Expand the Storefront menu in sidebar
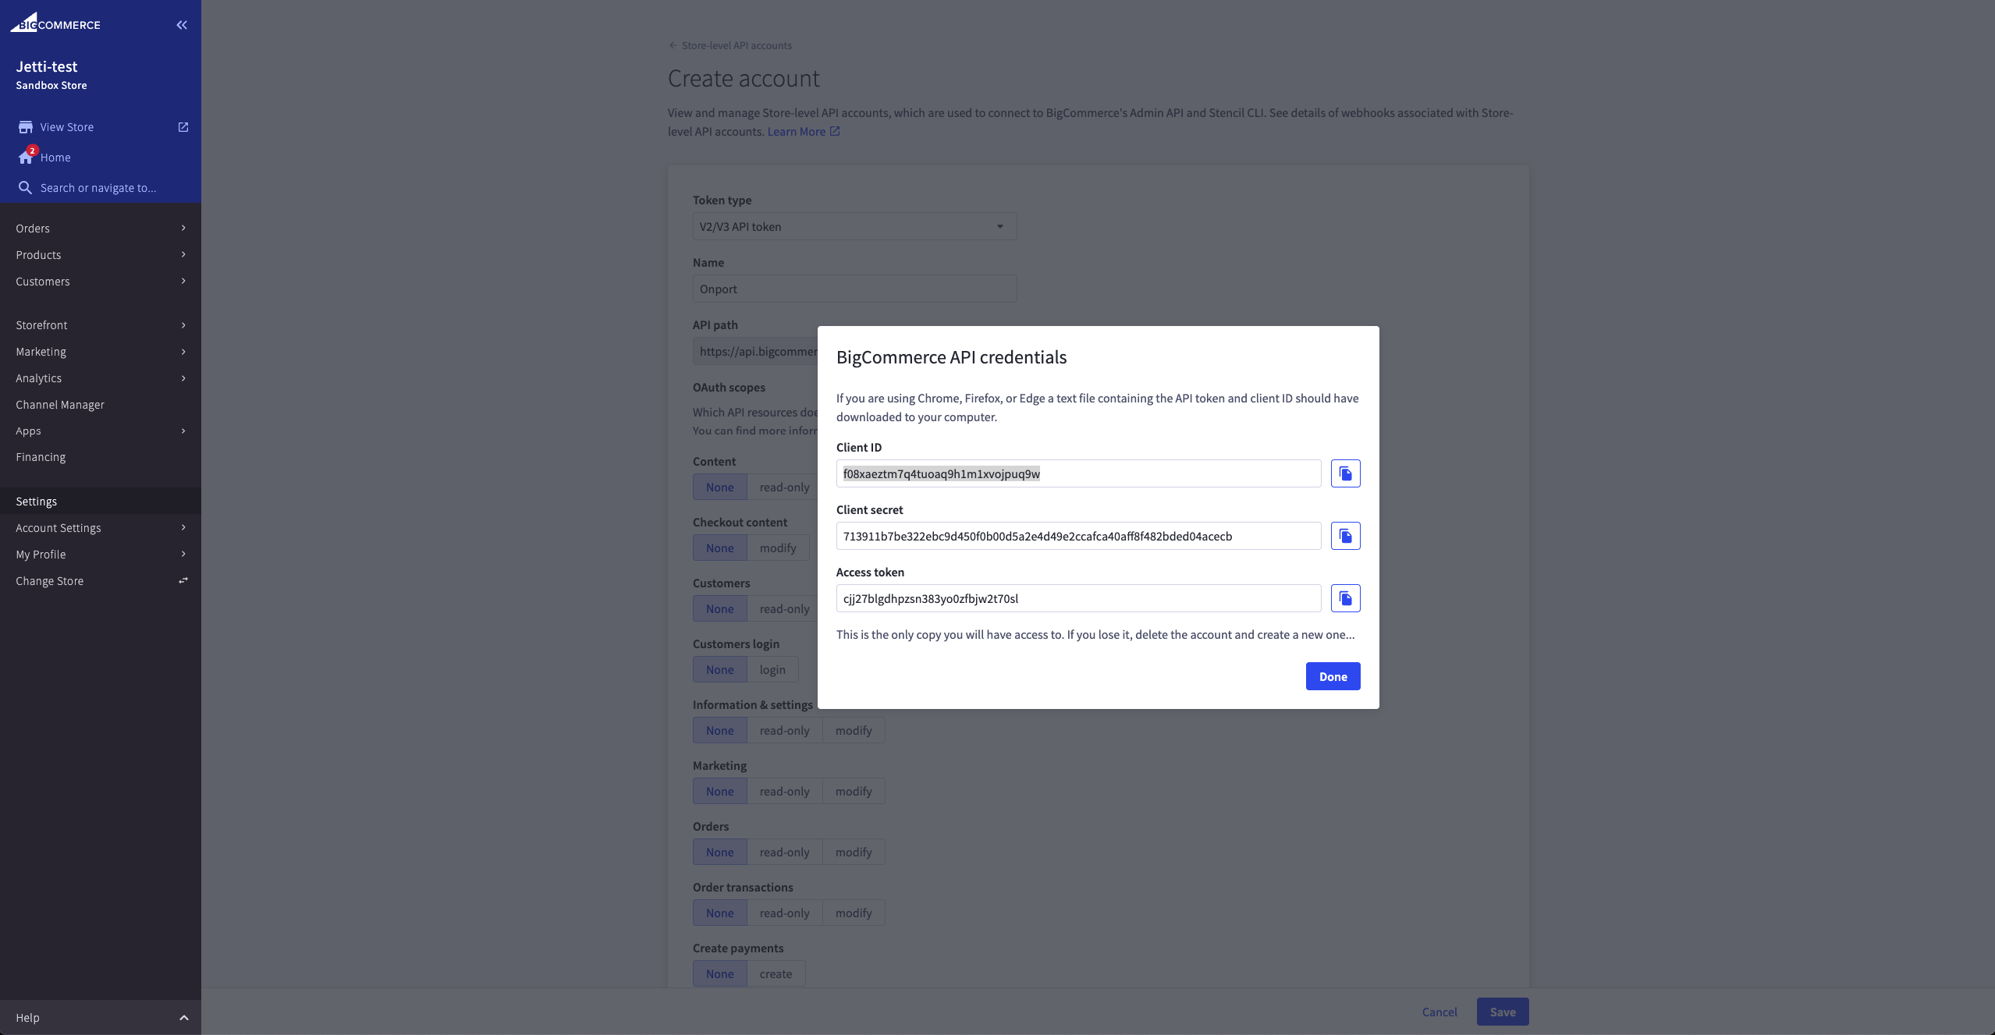 pyautogui.click(x=101, y=324)
